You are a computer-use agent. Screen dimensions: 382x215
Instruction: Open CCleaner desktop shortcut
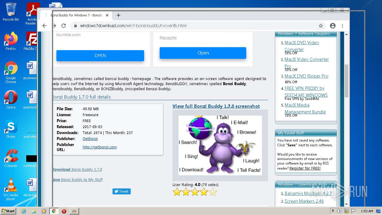[11, 158]
